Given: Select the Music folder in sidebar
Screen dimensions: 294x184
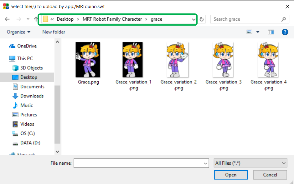Looking at the screenshot, I should 26,105.
